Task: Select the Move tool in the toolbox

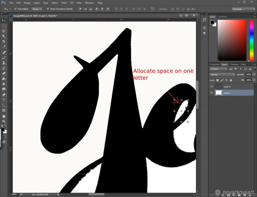Action: pos(4,20)
